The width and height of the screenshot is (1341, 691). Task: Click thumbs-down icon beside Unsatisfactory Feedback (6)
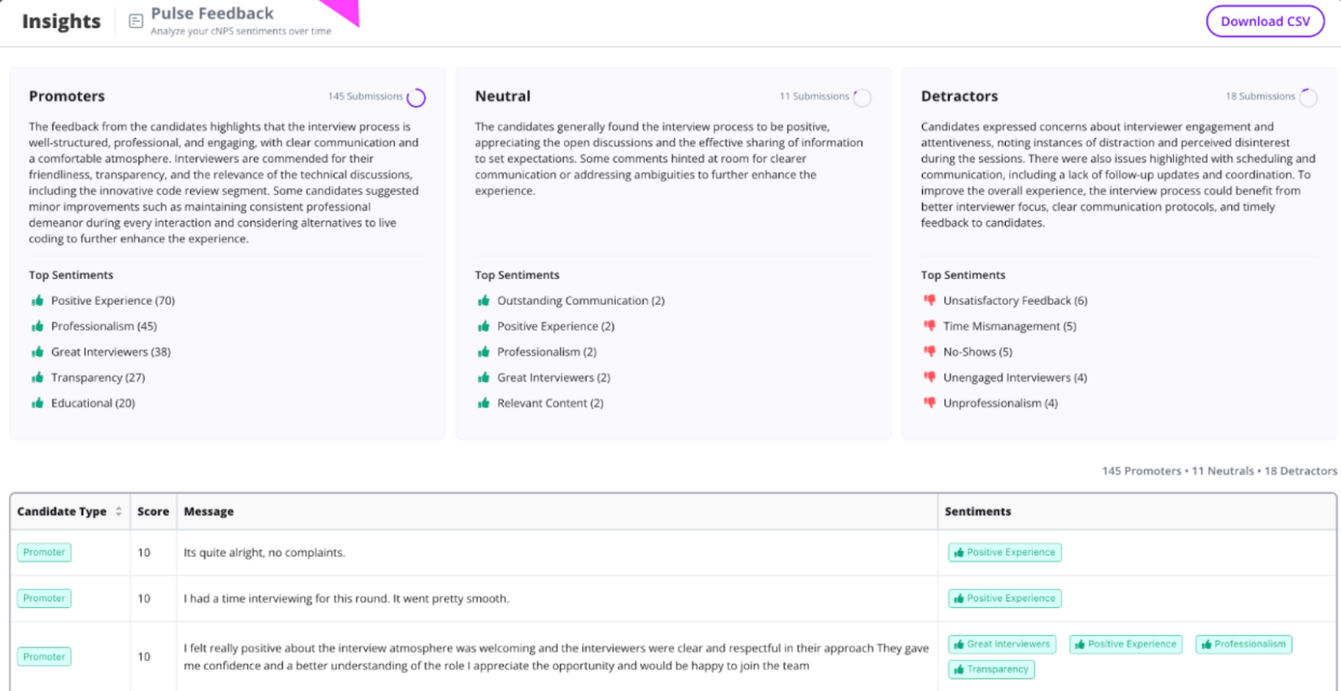pos(929,300)
